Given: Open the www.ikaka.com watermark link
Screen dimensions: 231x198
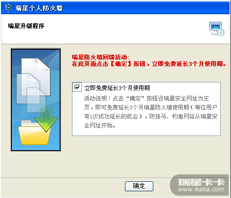Looking at the screenshot, I should (201, 189).
